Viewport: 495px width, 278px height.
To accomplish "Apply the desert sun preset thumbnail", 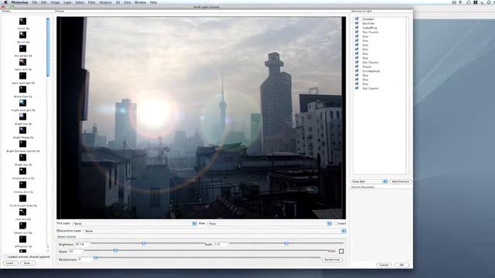I will point(22,225).
